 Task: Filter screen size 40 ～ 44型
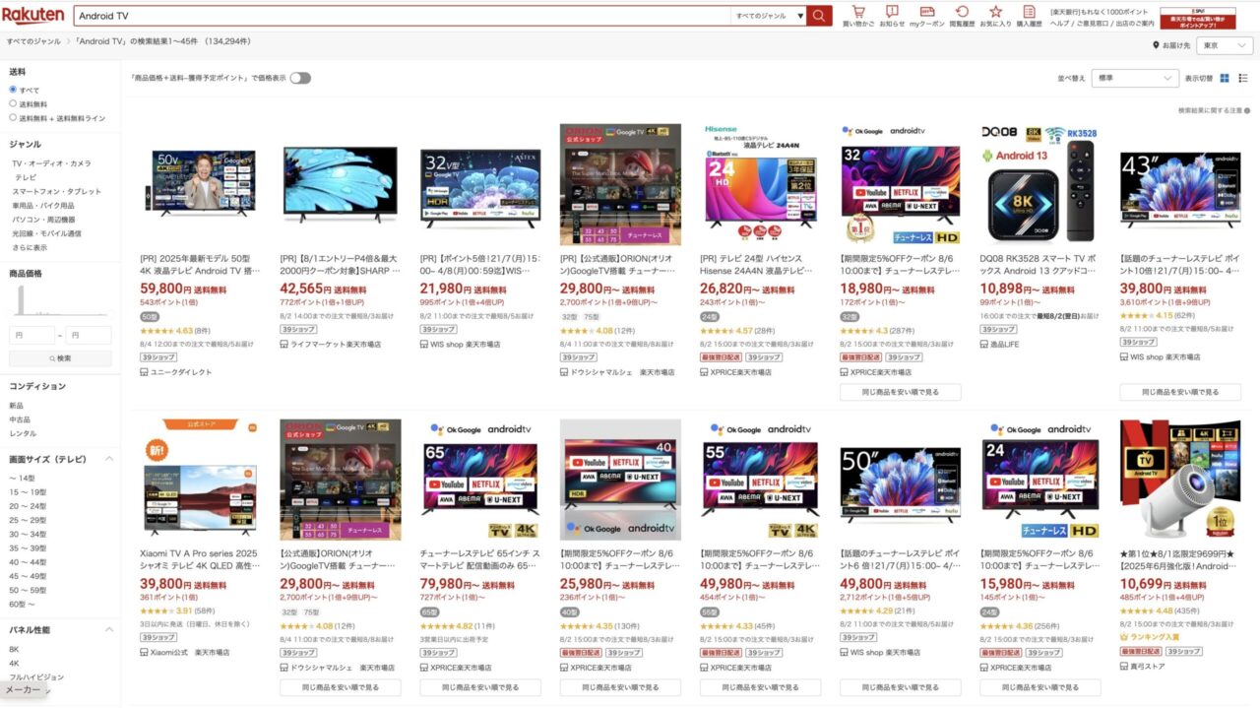click(28, 562)
